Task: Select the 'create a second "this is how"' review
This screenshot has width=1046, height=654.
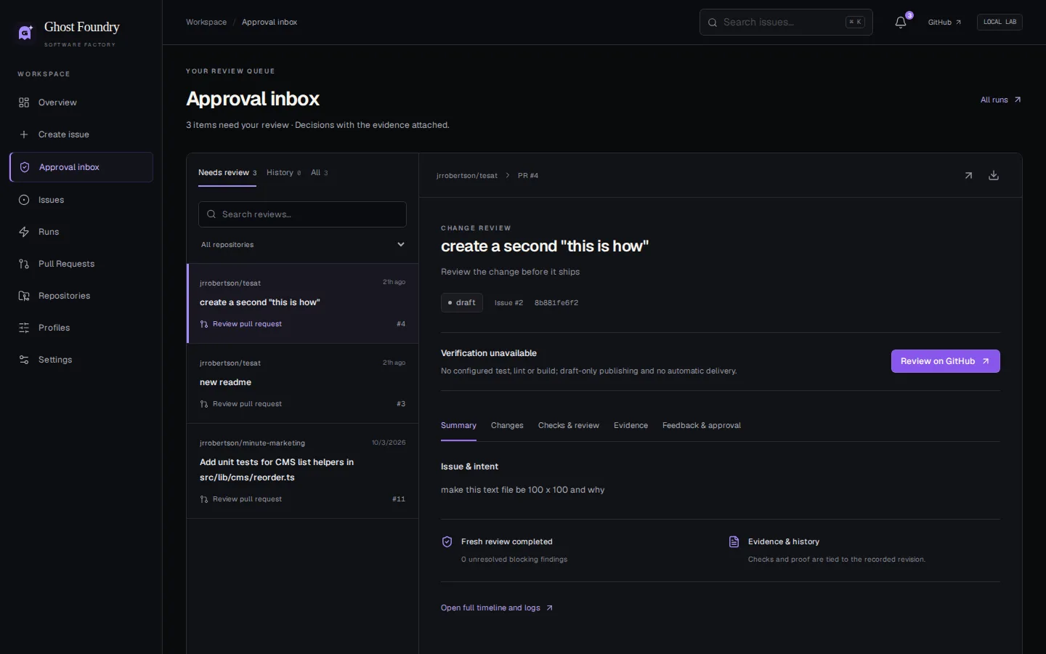Action: pyautogui.click(x=303, y=303)
